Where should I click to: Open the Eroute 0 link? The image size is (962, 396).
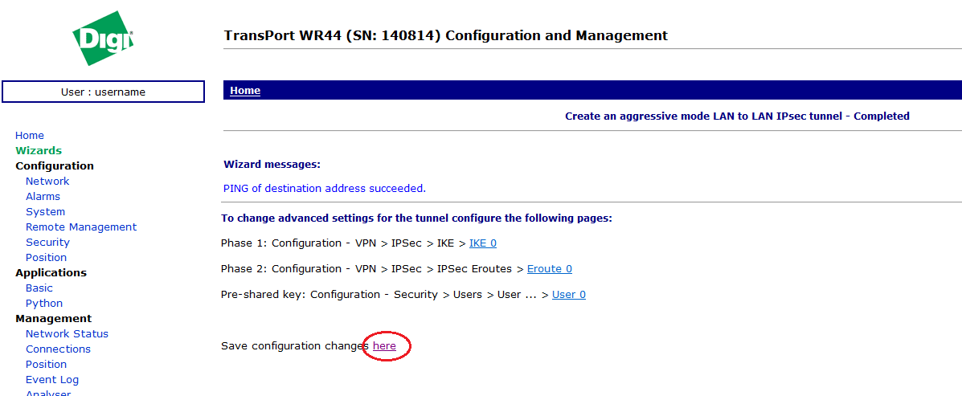[550, 269]
